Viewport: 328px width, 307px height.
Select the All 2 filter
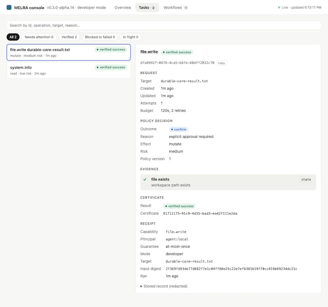click(13, 37)
